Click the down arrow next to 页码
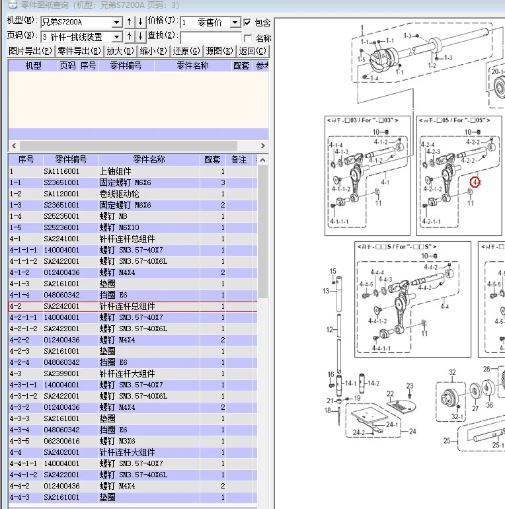Viewport: 505px width, 509px height. [x=141, y=36]
